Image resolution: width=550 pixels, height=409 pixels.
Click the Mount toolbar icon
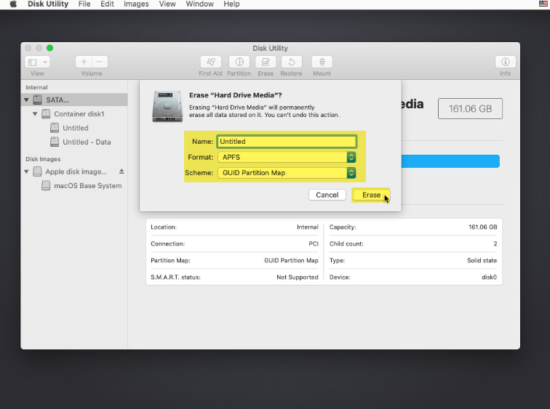tap(322, 62)
